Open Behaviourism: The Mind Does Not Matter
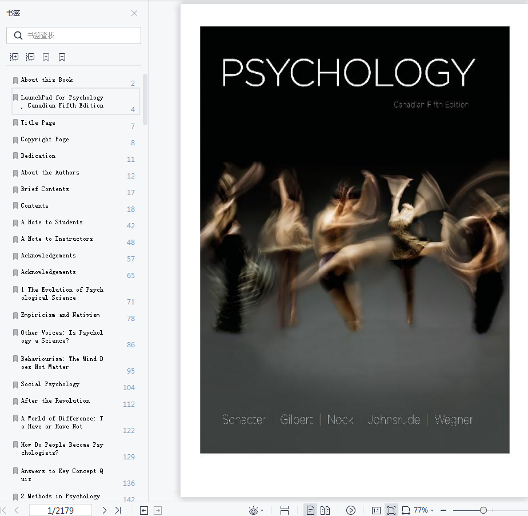Image resolution: width=528 pixels, height=516 pixels. [62, 363]
